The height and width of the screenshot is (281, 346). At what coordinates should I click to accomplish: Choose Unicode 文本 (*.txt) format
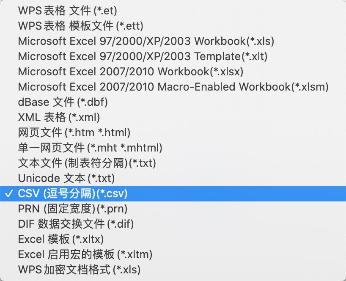tap(66, 178)
